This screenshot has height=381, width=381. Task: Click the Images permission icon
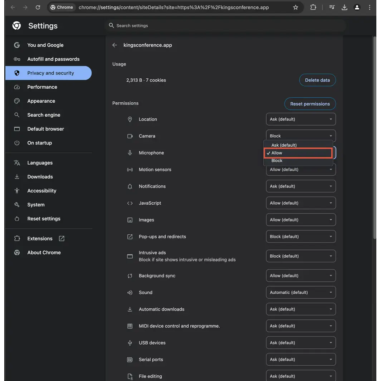click(130, 220)
